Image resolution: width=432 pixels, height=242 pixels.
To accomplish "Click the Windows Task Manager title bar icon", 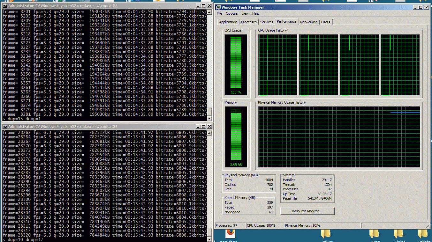I will (x=218, y=7).
